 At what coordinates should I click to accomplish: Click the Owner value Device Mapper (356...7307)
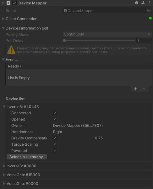point(78,126)
